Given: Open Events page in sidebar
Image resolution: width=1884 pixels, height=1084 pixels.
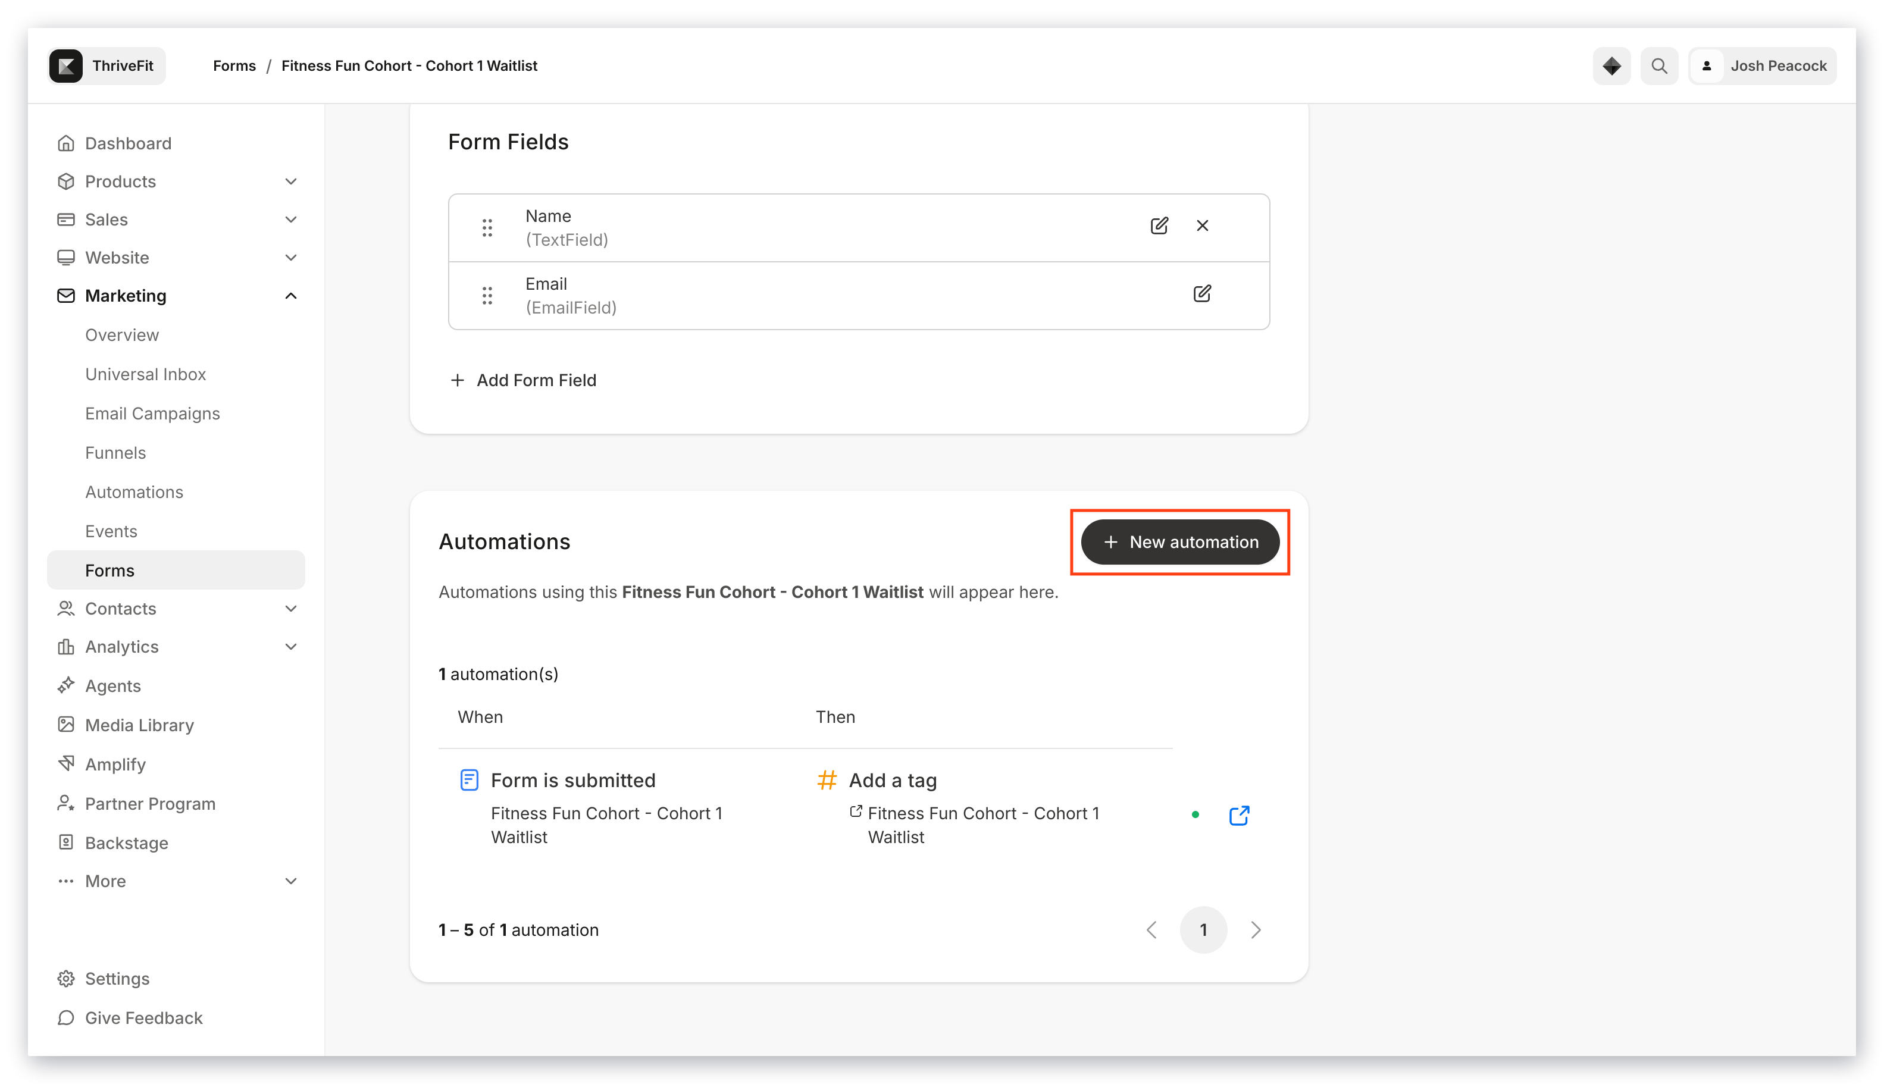Looking at the screenshot, I should pyautogui.click(x=111, y=531).
